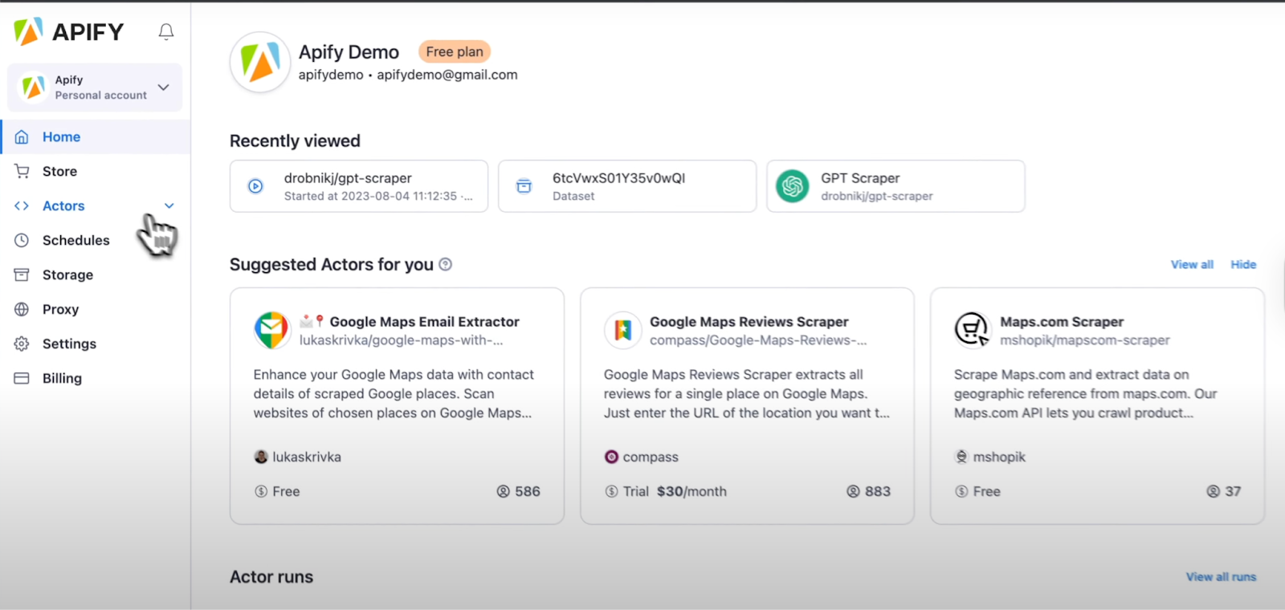Open the notifications bell
The image size is (1285, 610).
[166, 31]
